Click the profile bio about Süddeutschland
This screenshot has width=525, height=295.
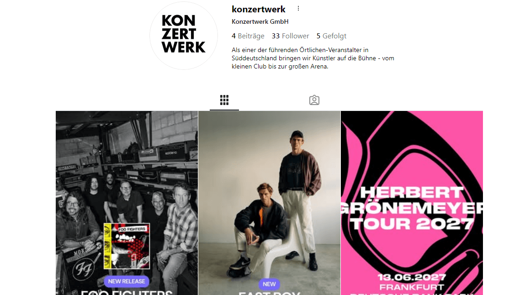313,58
